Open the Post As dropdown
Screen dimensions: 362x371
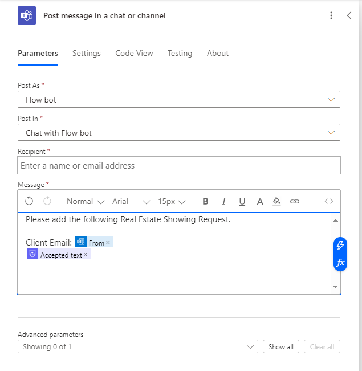coord(179,99)
